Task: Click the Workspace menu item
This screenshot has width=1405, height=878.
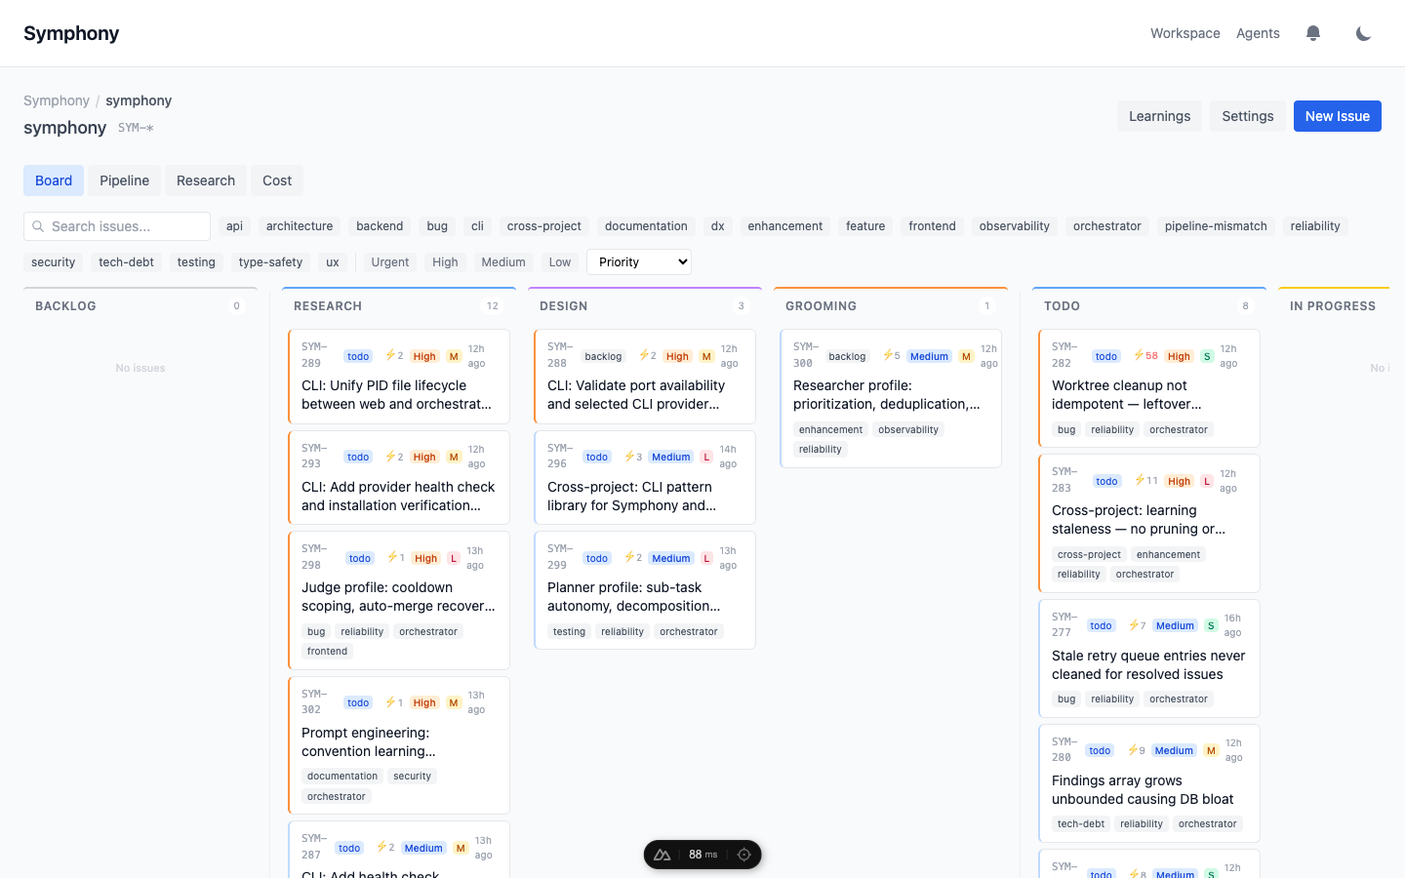Action: 1184,32
